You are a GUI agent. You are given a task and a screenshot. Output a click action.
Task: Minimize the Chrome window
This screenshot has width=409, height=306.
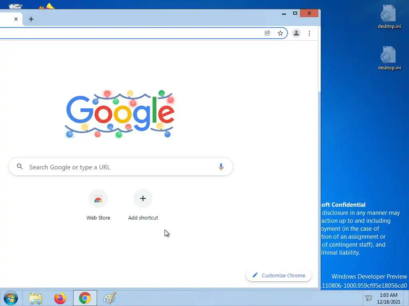pos(284,14)
